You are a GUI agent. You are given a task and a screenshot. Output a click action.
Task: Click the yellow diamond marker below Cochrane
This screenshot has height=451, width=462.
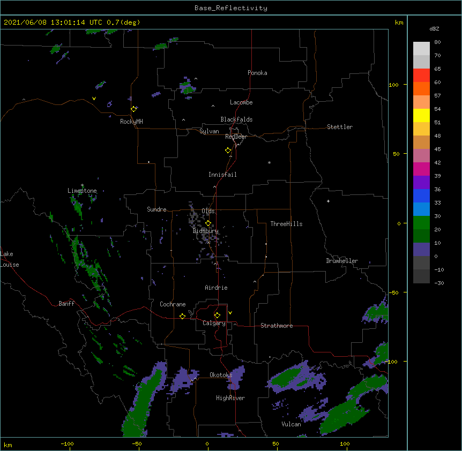pyautogui.click(x=182, y=316)
